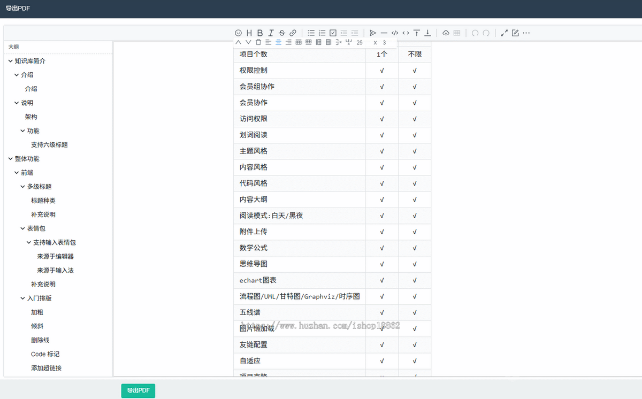Collapse the 入门排版 outline node

tap(23, 298)
